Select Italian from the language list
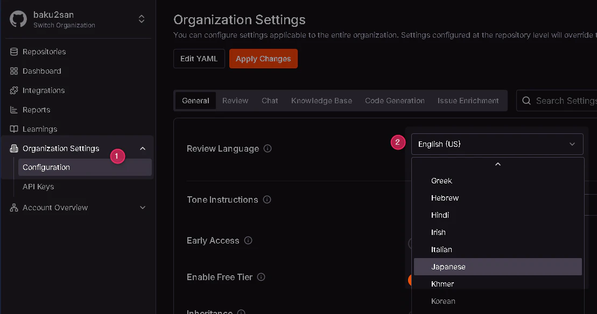The width and height of the screenshot is (597, 314). (497, 250)
